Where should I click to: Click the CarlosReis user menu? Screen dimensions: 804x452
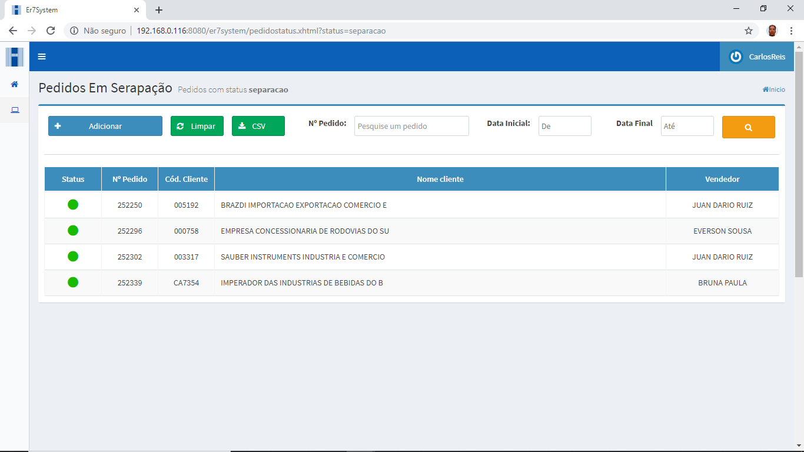(x=757, y=56)
